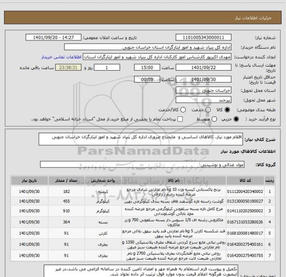Choose the متوسط purchase process option
Image resolution: width=286 pixels, height=277 pixels.
tap(214, 119)
